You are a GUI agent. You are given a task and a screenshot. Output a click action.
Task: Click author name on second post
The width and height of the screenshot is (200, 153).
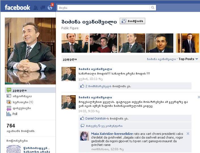95,97
